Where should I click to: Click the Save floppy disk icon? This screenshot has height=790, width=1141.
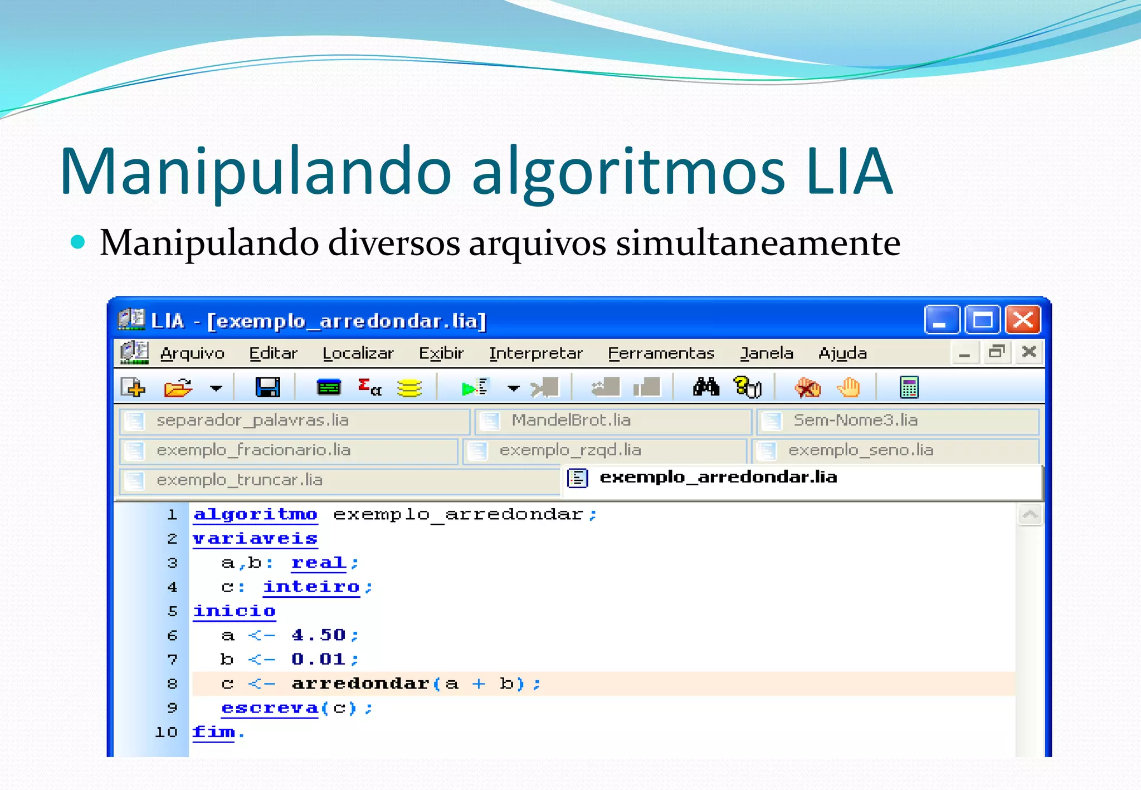pos(268,387)
